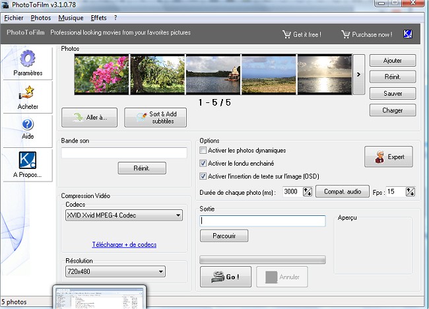Open the Photos menu
This screenshot has height=309, width=429.
[41, 18]
